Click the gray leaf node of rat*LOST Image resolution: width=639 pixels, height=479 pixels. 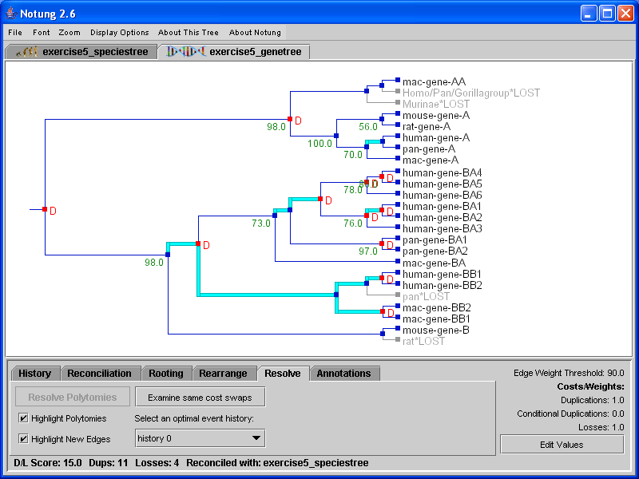(397, 341)
